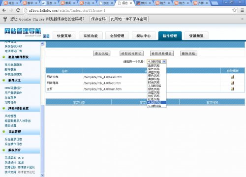Image resolution: width=246 pixels, height=177 pixels.
Task: Bookmark this page with the star icon
Action: pos(234,10)
